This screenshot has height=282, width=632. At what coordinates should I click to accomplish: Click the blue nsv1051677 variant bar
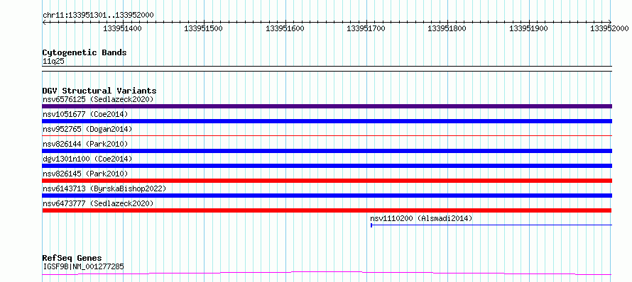327,121
